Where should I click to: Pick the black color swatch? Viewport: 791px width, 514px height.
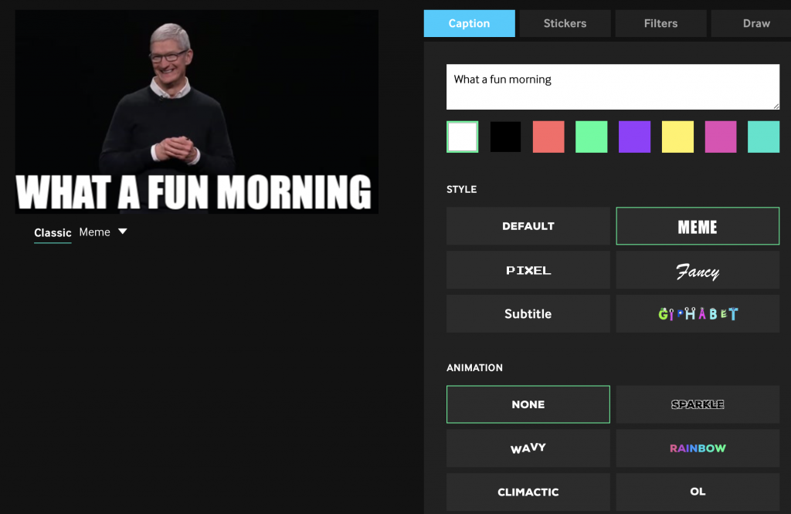[x=505, y=137]
